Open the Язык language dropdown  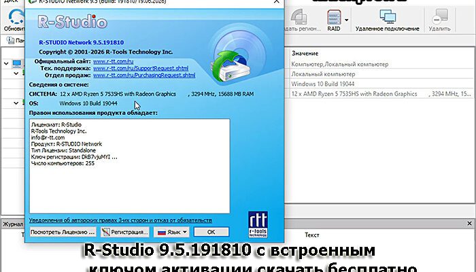coord(171,232)
